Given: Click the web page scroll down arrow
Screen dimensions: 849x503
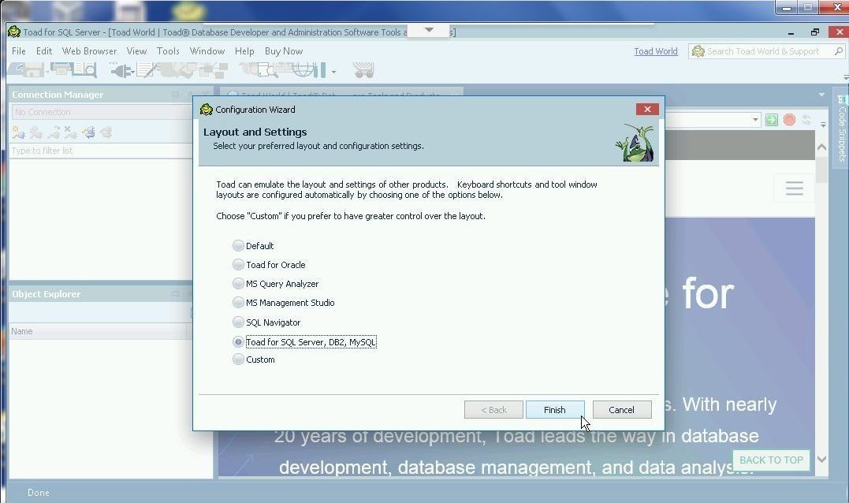Looking at the screenshot, I should pos(821,459).
